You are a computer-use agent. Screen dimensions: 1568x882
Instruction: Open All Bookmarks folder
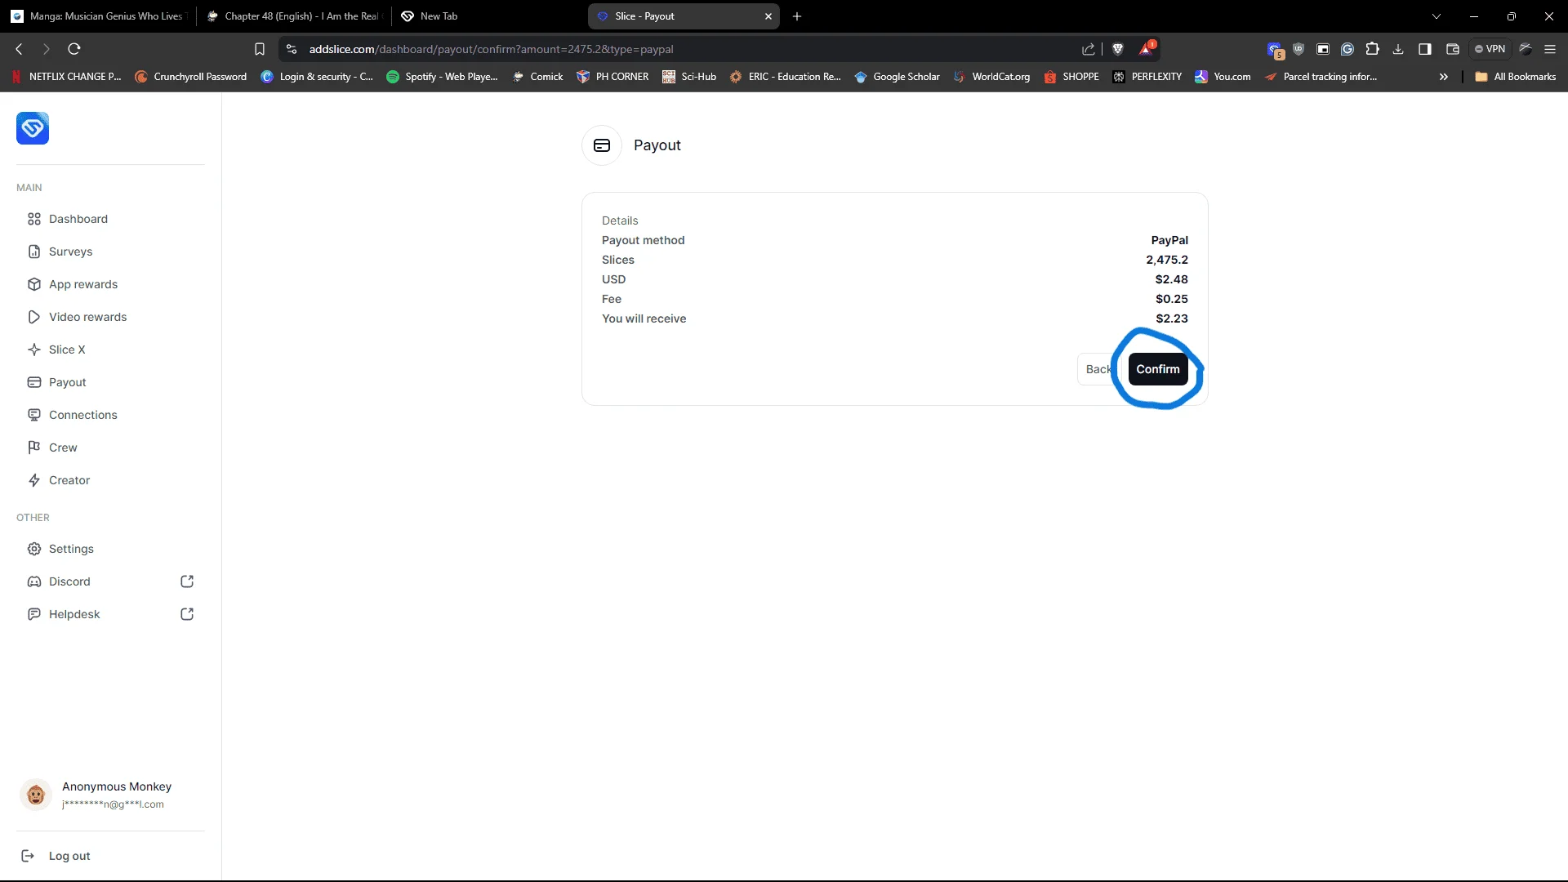tap(1515, 77)
